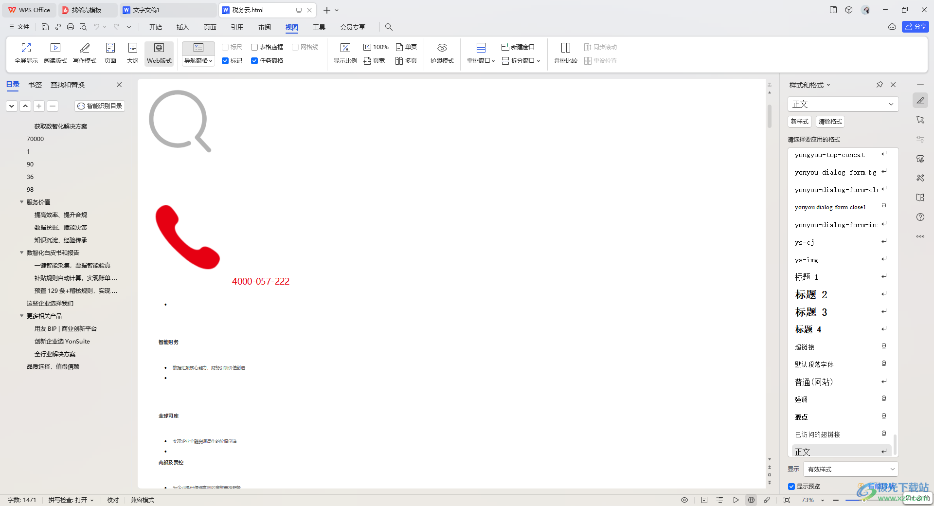934x506 pixels.
Task: Collapse the 更多相关产品 tree node
Action: coord(21,316)
